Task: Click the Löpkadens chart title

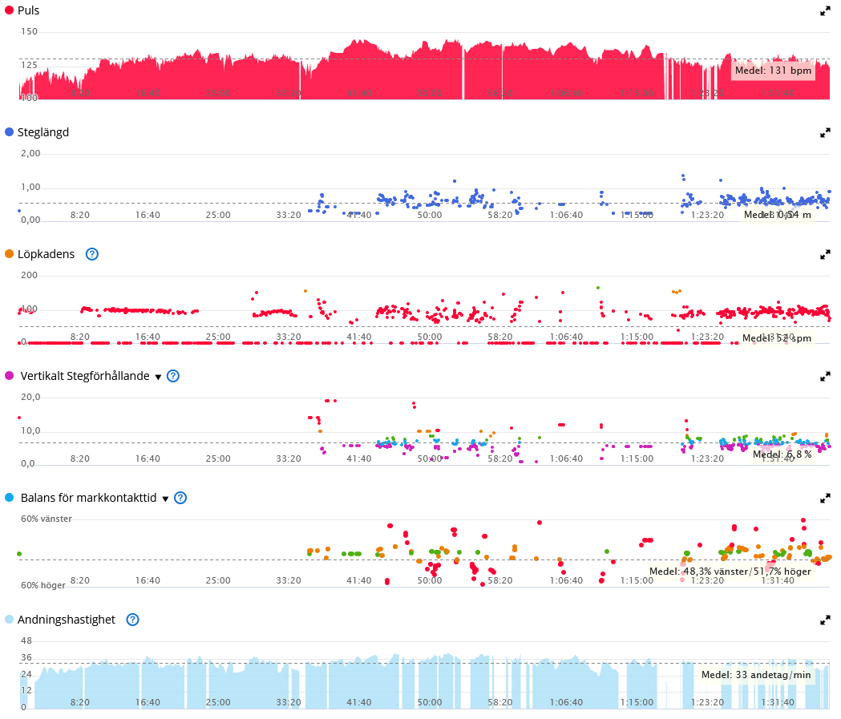Action: [46, 253]
